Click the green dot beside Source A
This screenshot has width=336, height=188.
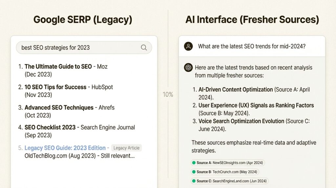[x=194, y=163]
